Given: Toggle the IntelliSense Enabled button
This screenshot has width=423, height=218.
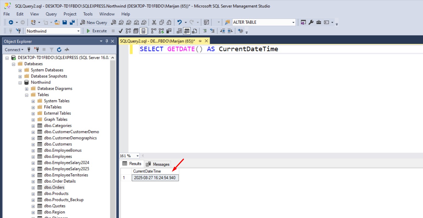Looking at the screenshot, I should pos(143,31).
